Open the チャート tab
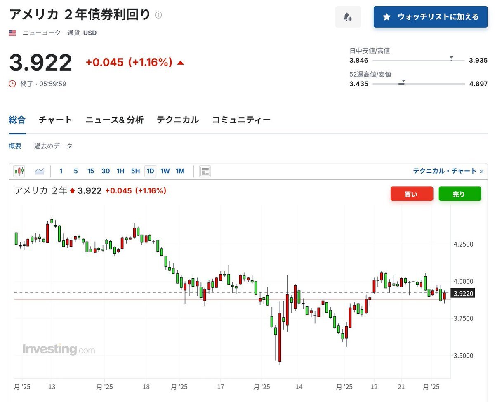 tap(55, 120)
